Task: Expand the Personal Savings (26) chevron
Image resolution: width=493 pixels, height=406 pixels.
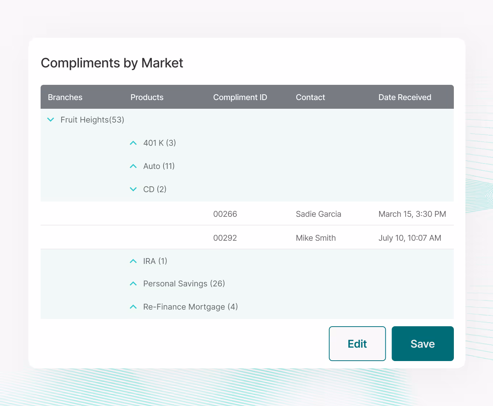Action: click(x=133, y=283)
